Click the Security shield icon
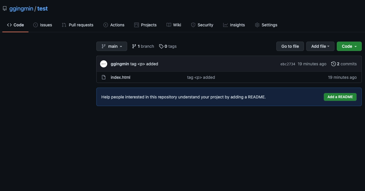This screenshot has height=191, width=365. click(193, 25)
